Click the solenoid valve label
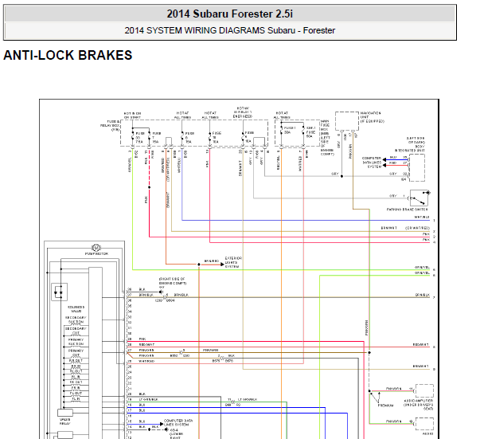This screenshot has width=480, height=439. click(75, 308)
